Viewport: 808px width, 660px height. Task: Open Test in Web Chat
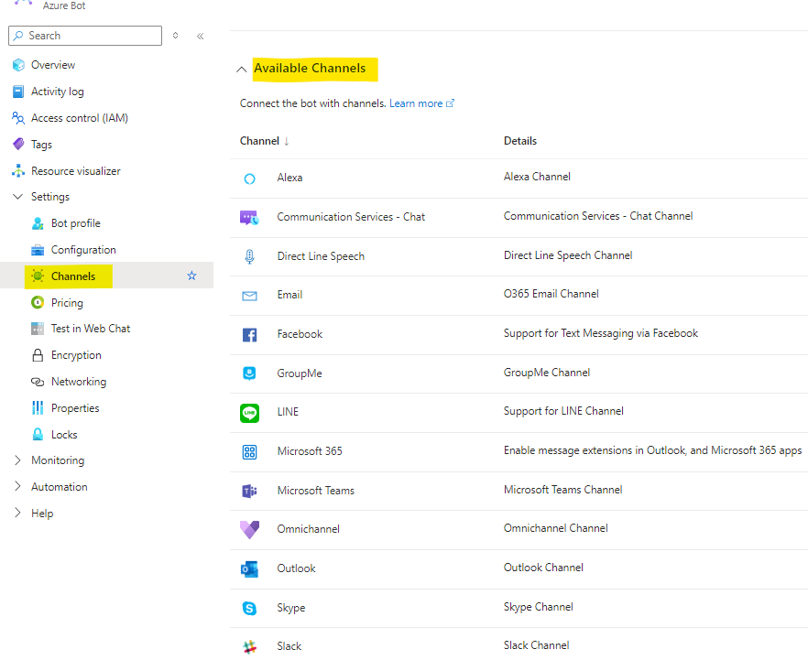click(91, 329)
